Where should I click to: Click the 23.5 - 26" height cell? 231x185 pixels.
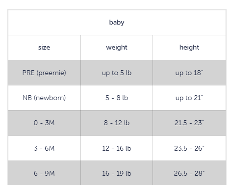tap(189, 148)
